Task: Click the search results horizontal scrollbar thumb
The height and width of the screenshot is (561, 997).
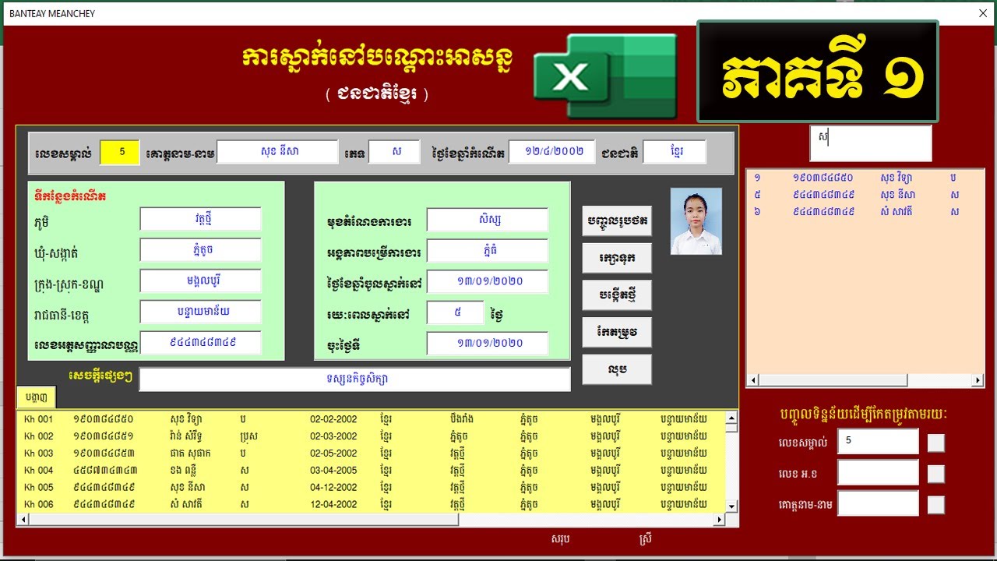Action: 834,381
